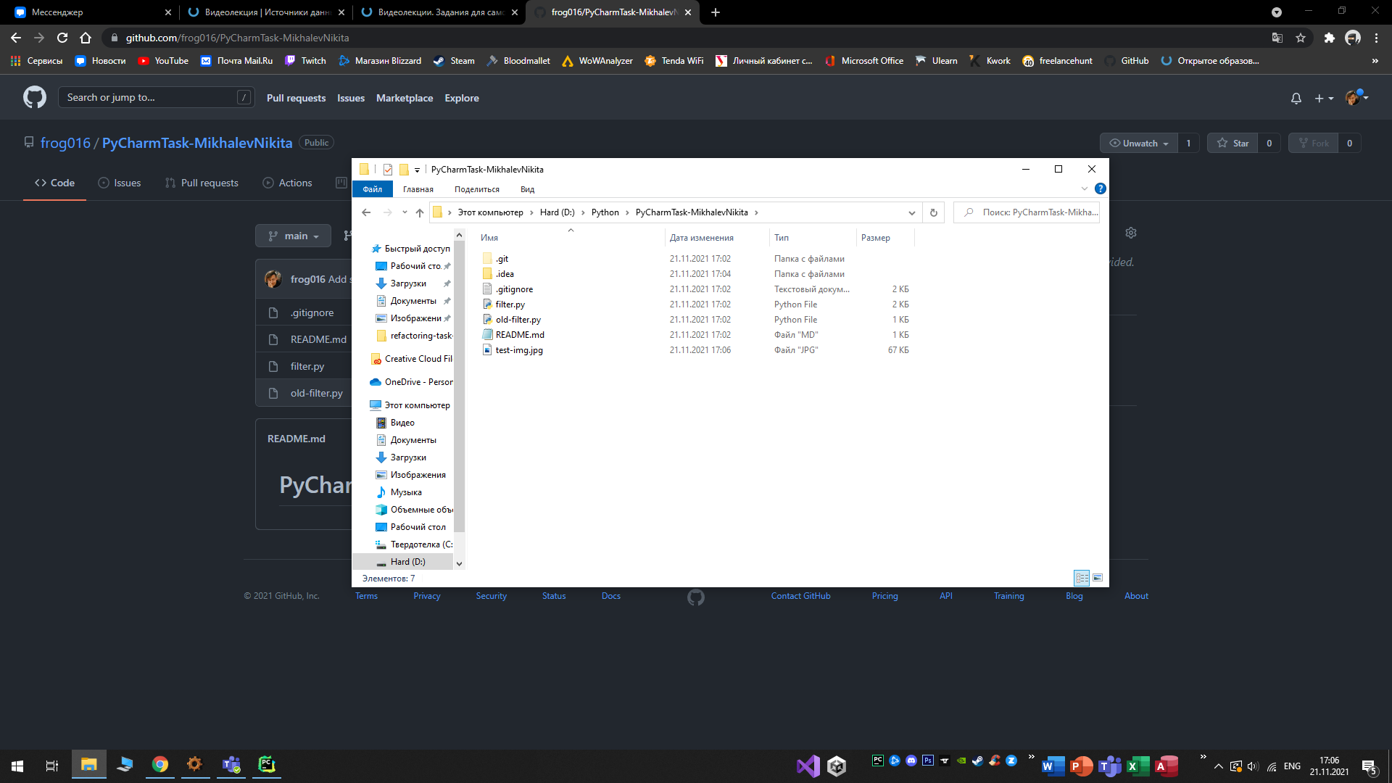Open the recent locations dropdown in Explorer
Viewport: 1392px width, 783px height.
[x=405, y=212]
